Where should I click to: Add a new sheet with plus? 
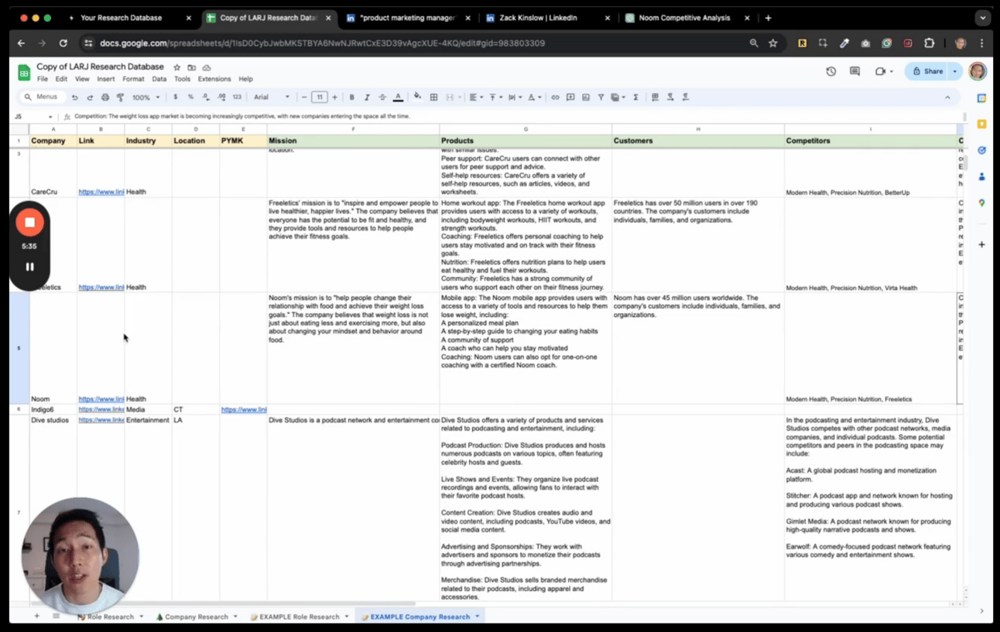point(36,617)
